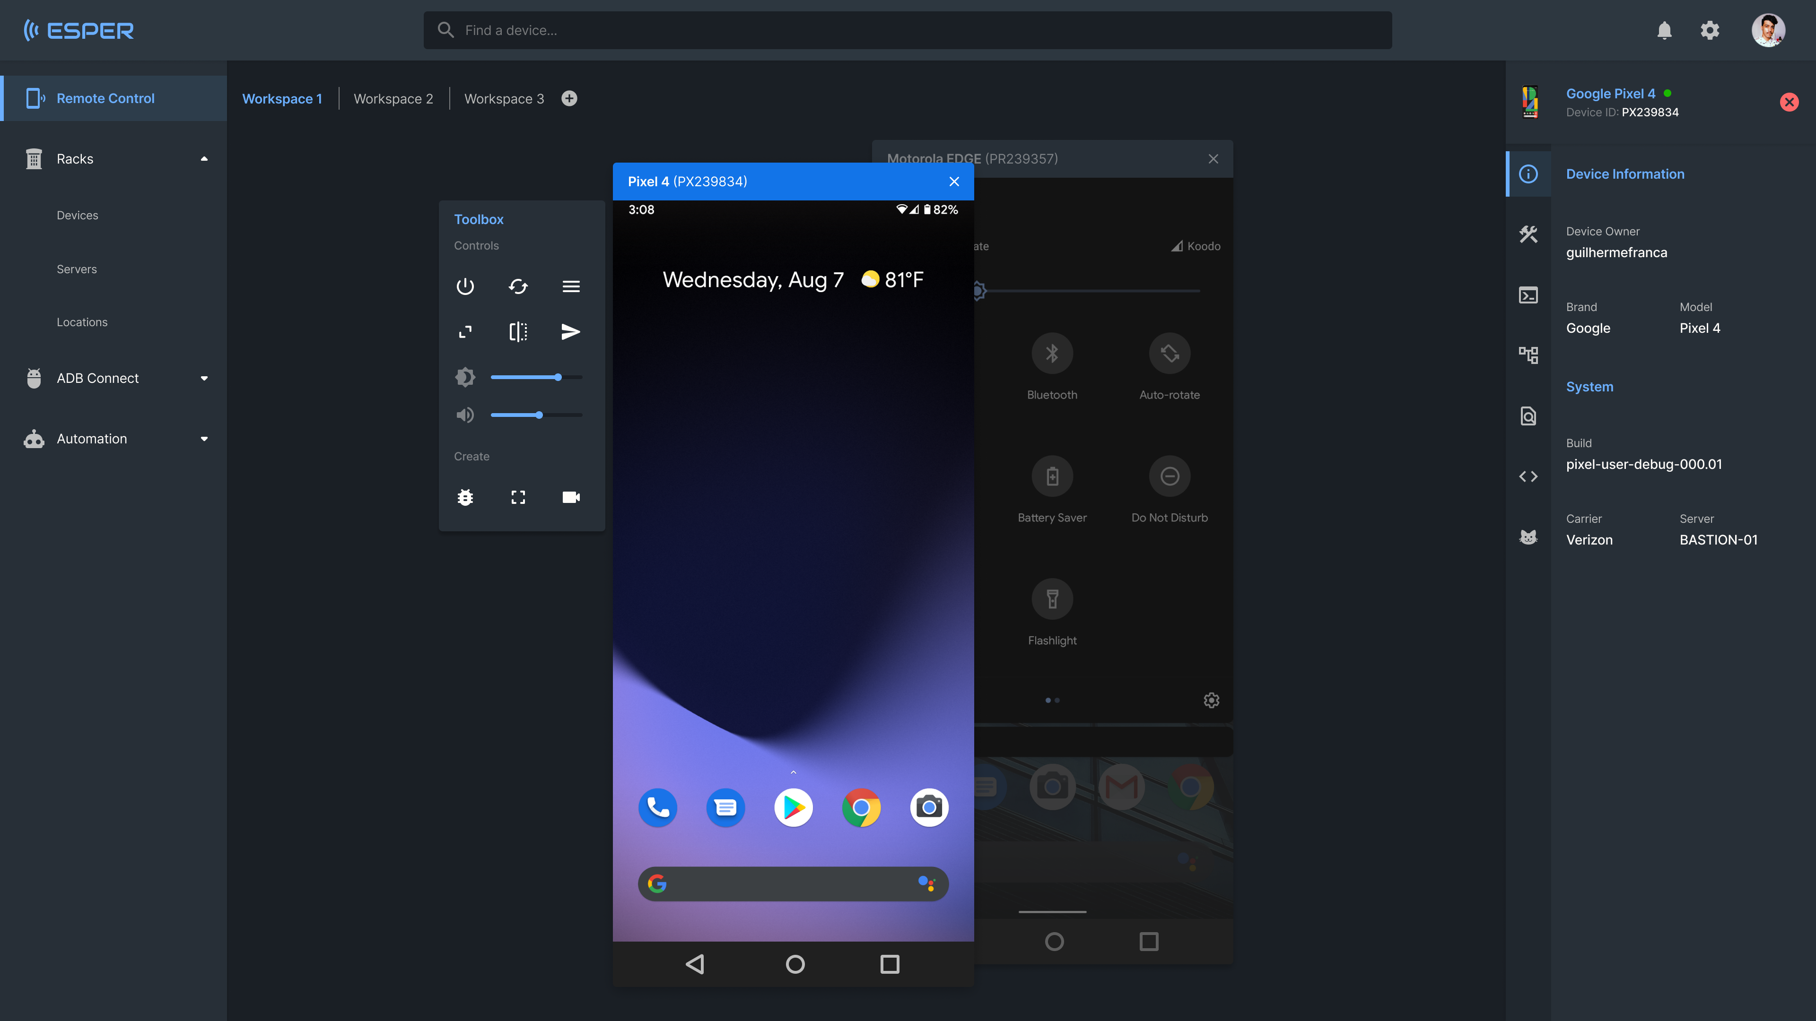The height and width of the screenshot is (1021, 1816).
Task: Tap recents button on Motorola EDGE screen
Action: point(1148,942)
